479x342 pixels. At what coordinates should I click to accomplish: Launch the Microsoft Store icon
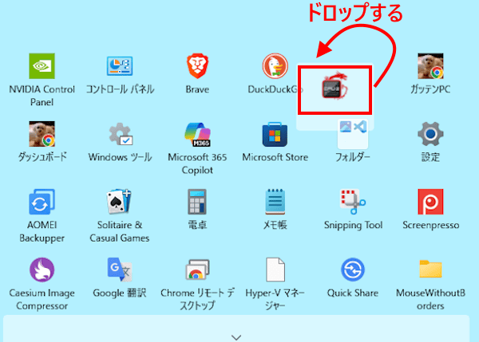point(275,134)
